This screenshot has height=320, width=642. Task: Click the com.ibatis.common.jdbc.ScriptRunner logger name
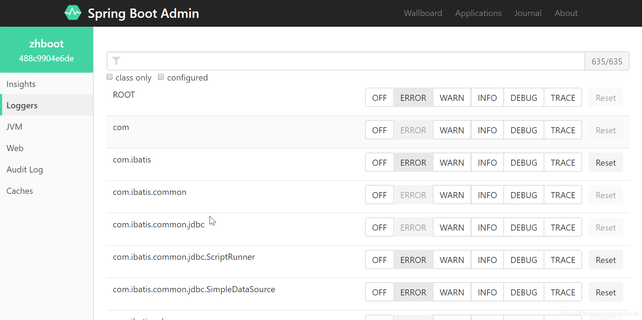click(x=184, y=257)
